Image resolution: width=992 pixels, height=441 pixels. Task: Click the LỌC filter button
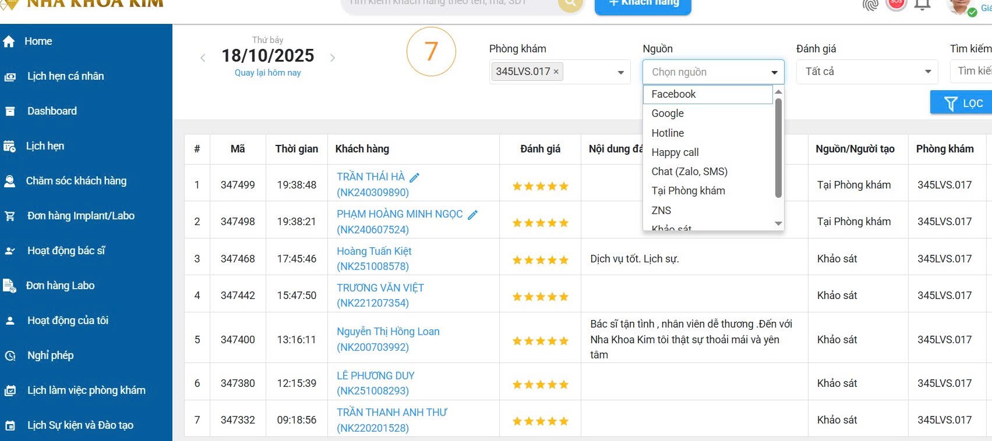click(x=963, y=103)
